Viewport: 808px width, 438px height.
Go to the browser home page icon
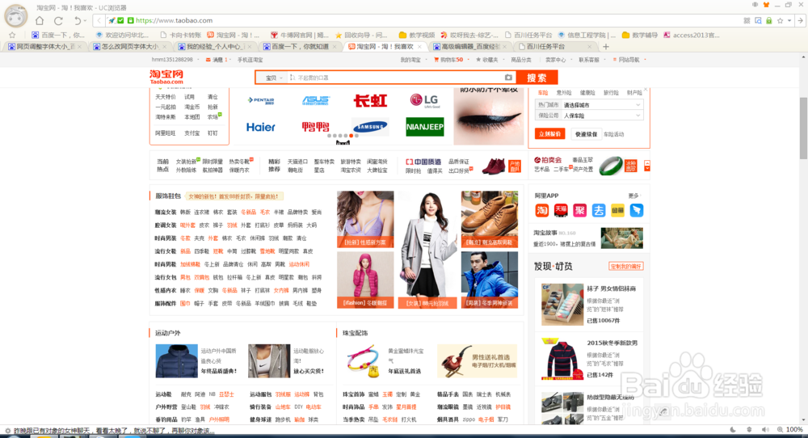click(40, 21)
